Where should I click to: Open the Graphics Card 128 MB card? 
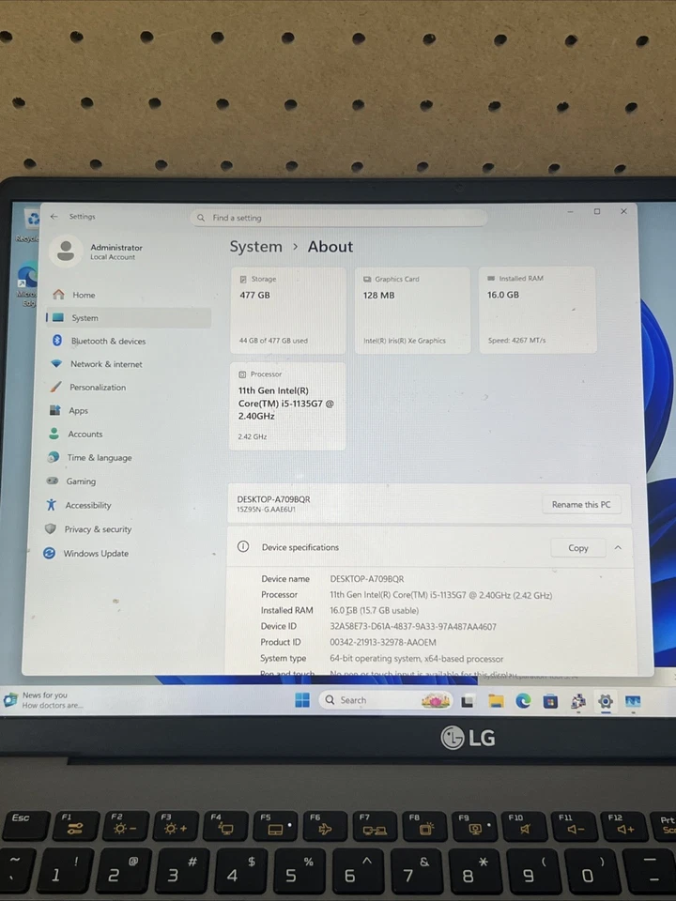pyautogui.click(x=412, y=310)
